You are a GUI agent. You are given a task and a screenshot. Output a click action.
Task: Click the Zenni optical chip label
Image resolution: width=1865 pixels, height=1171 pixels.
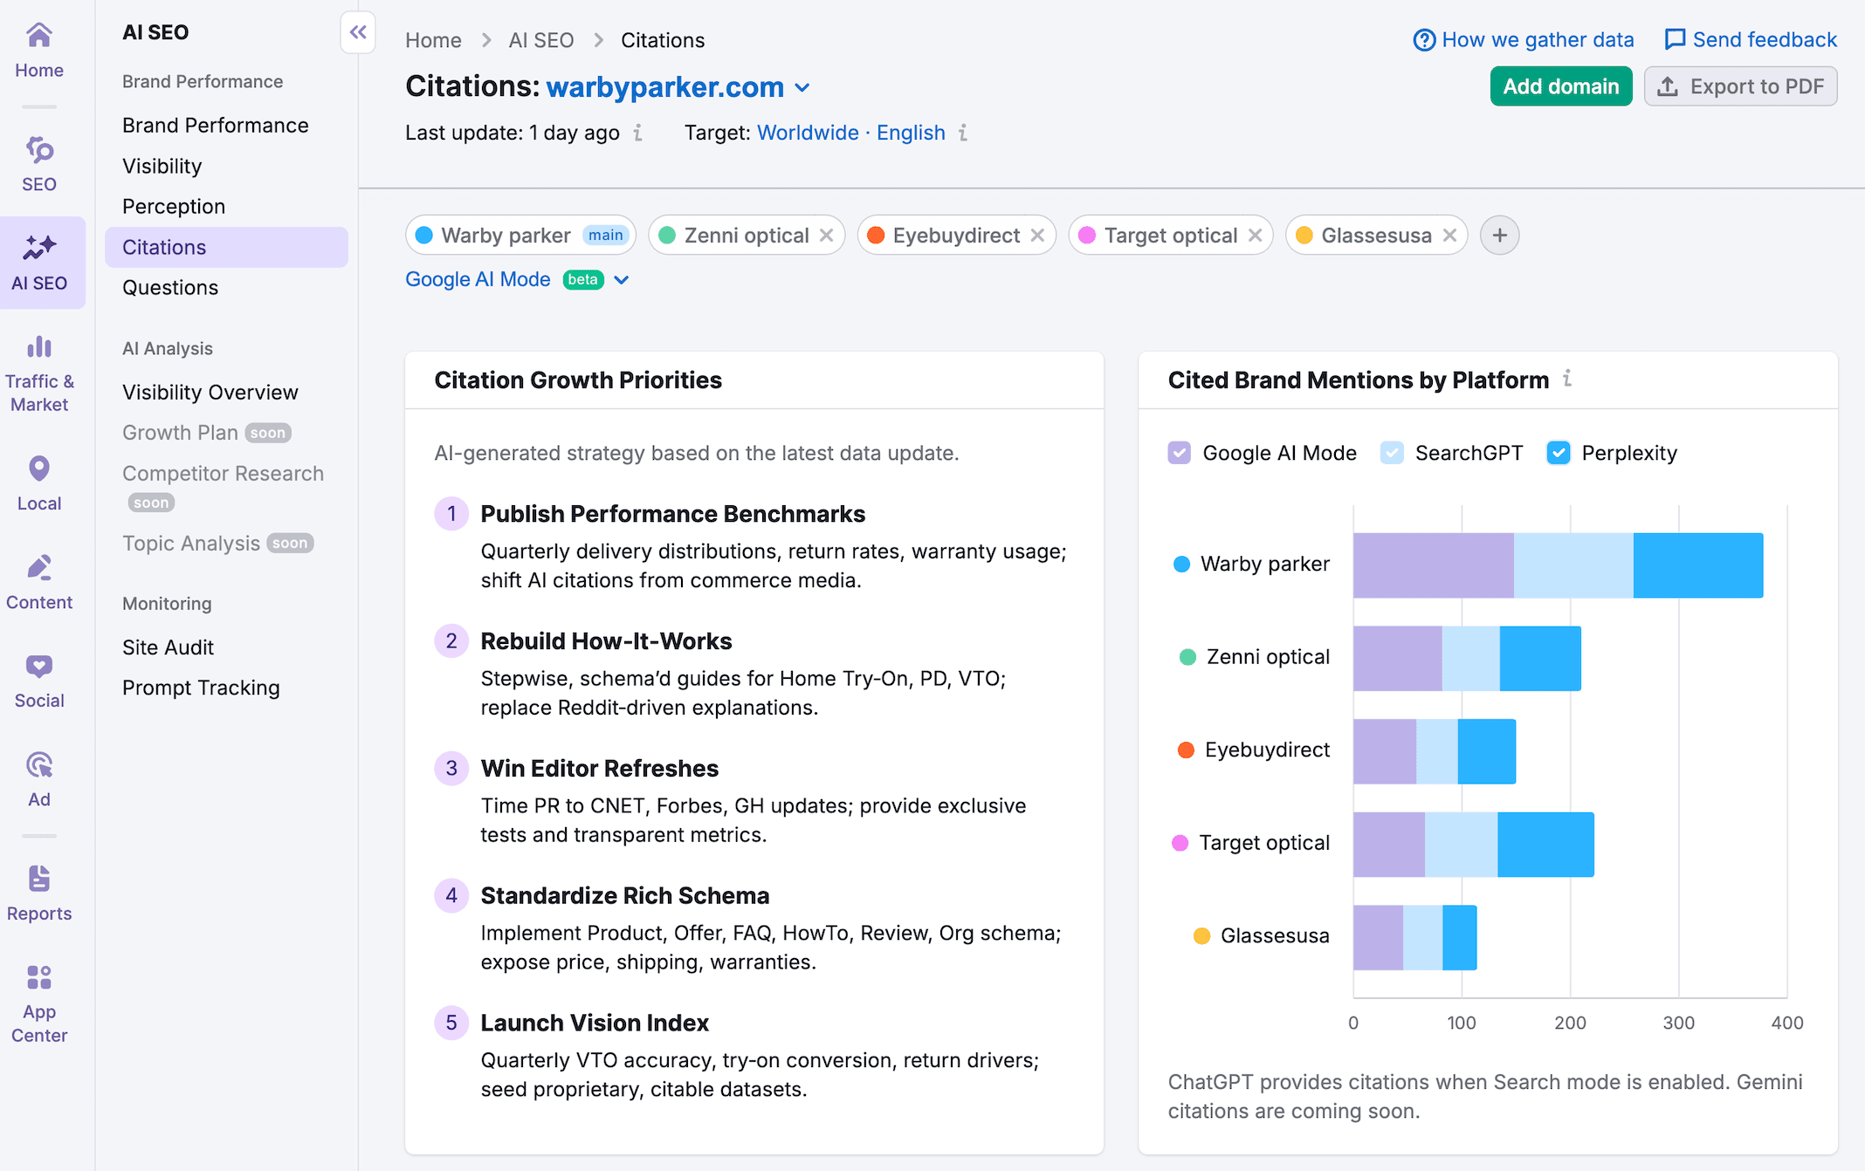click(x=747, y=236)
